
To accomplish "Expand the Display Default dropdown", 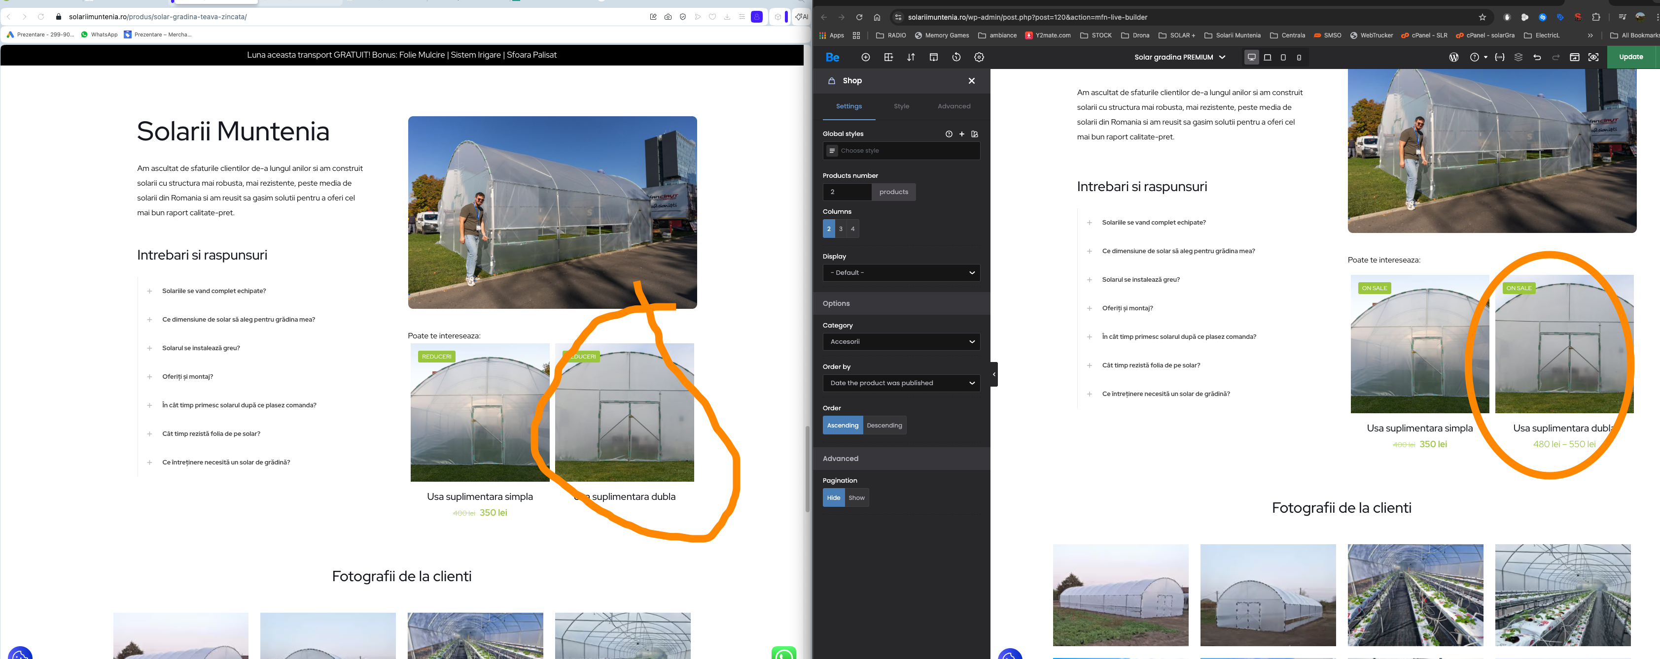I will (901, 273).
